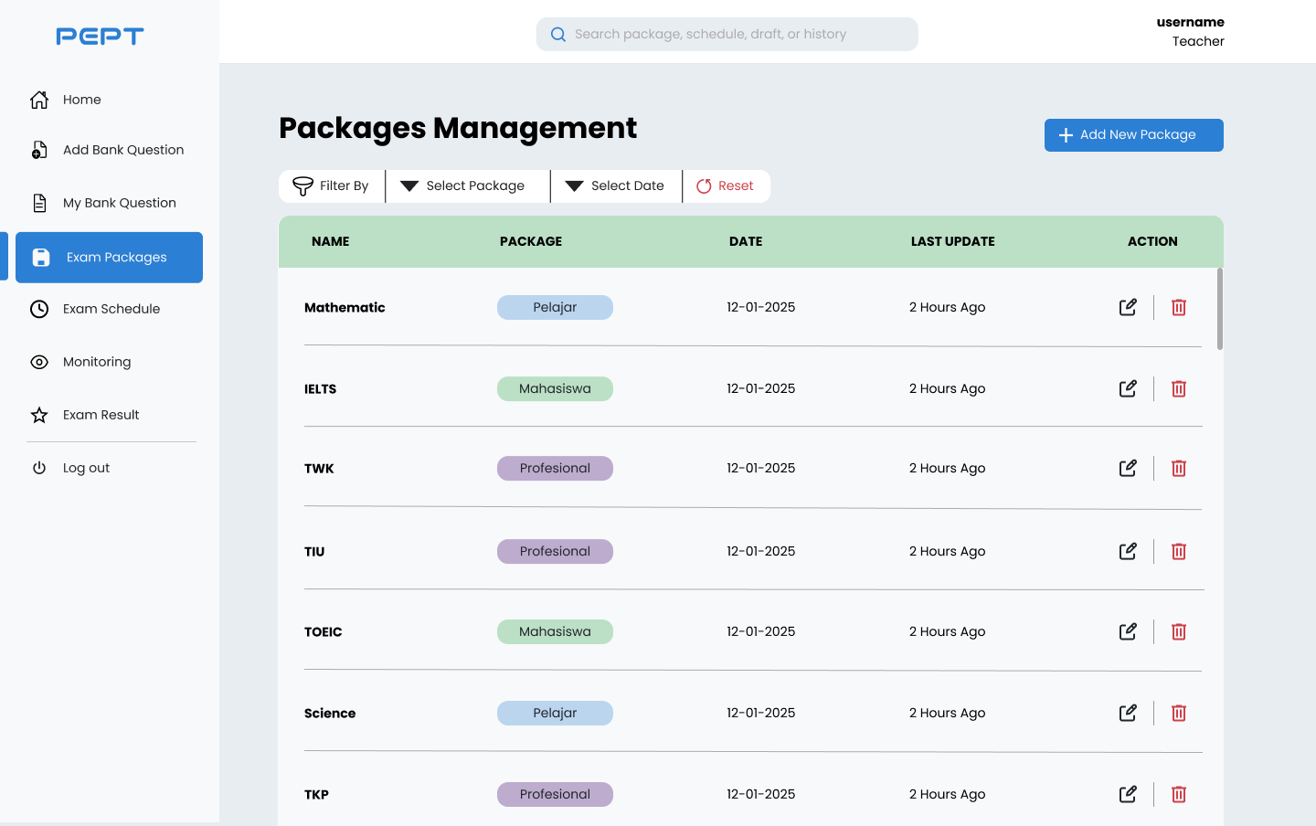Click the Filter By funnel icon
Image resolution: width=1316 pixels, height=826 pixels.
click(302, 186)
